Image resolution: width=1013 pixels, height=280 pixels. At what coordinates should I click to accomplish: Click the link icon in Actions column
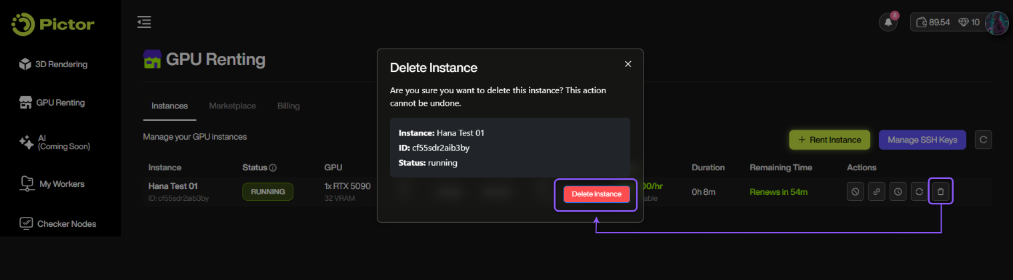click(x=876, y=192)
